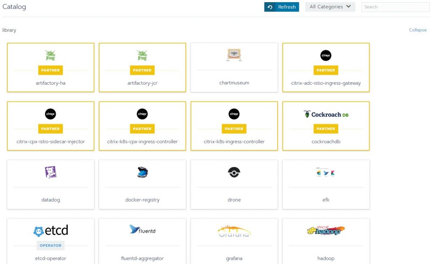Click the Cockroach DB logo

(326, 114)
